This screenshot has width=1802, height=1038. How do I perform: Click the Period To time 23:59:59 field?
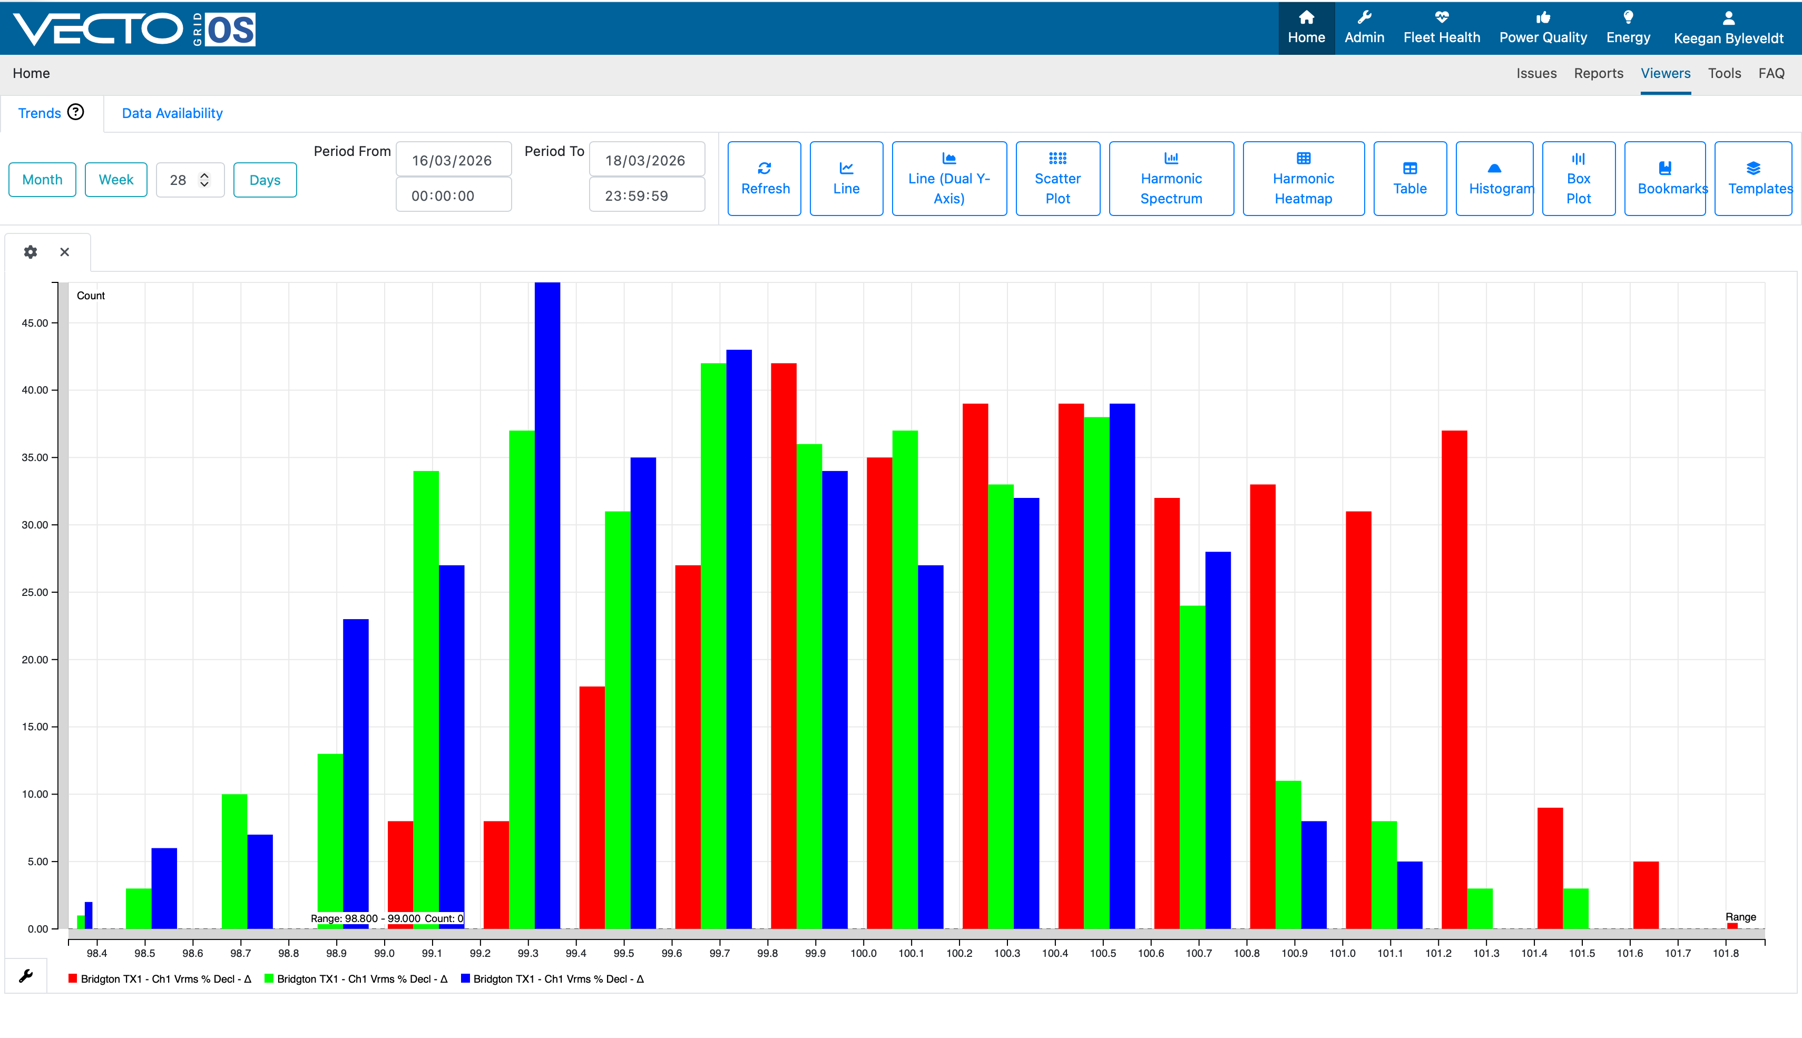[x=647, y=194]
